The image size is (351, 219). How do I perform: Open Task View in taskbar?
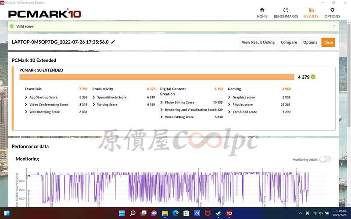[x=143, y=213]
